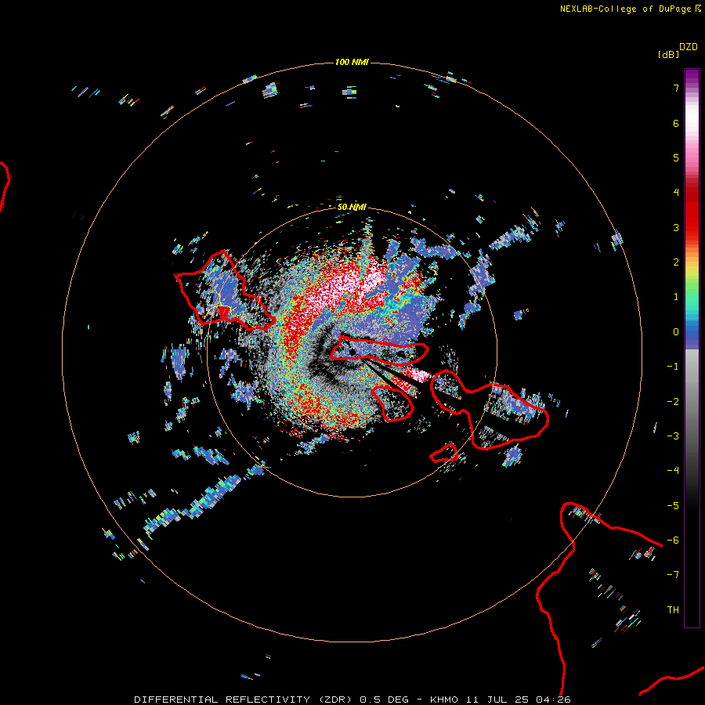Click the -7 value on the dB scale

(673, 575)
